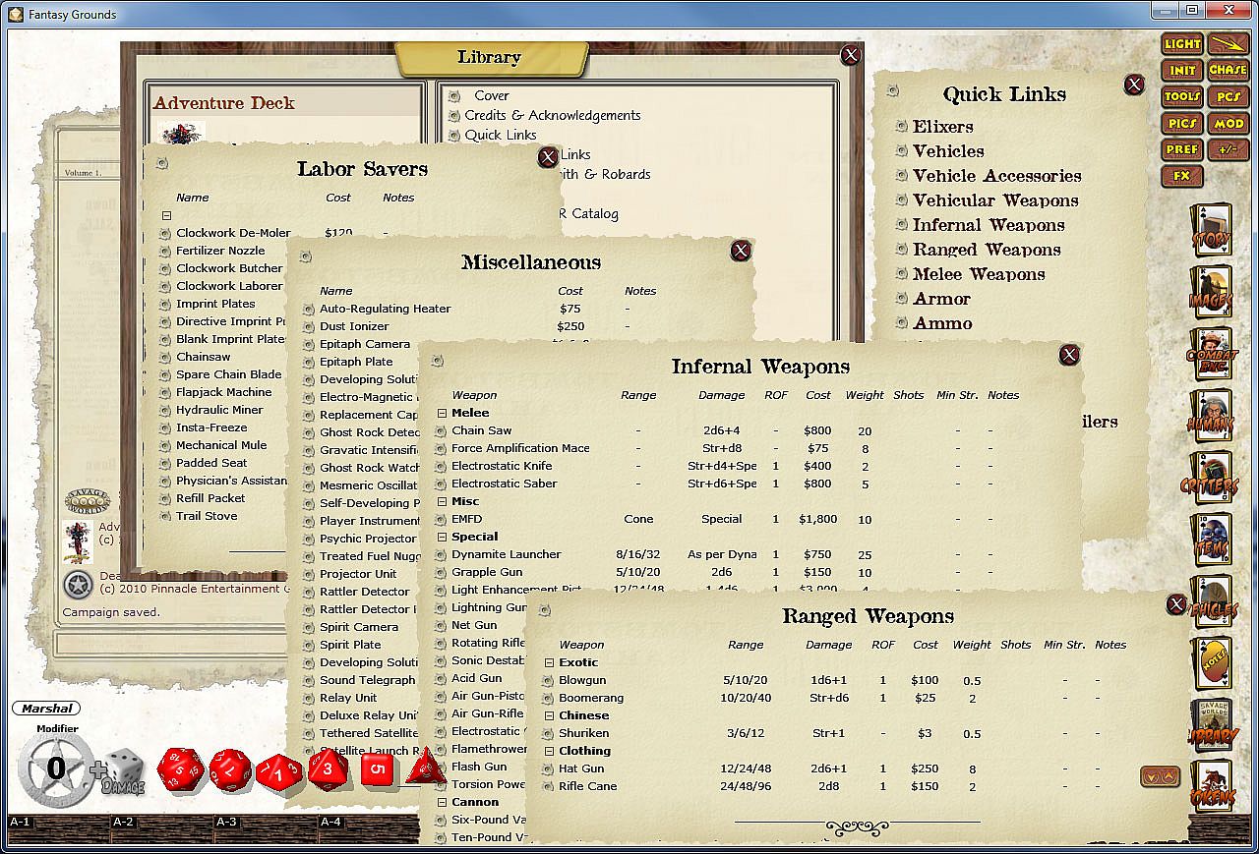Open the Vehicles card deck
Image resolution: width=1259 pixels, height=854 pixels.
(x=1212, y=603)
